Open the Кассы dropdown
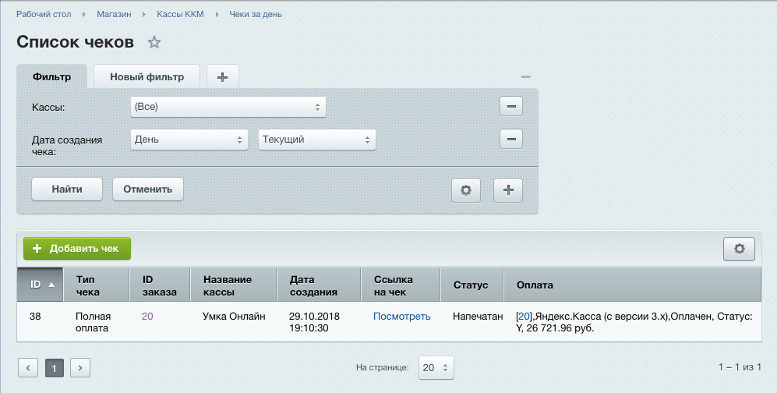Viewport: 777px width, 393px height. pos(228,107)
